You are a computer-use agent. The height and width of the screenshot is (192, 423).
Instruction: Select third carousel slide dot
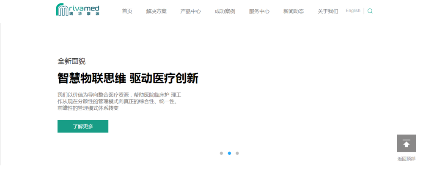237,153
